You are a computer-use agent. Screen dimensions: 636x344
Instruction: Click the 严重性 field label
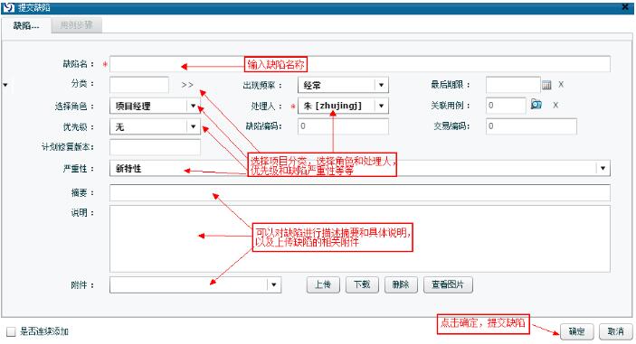[79, 168]
